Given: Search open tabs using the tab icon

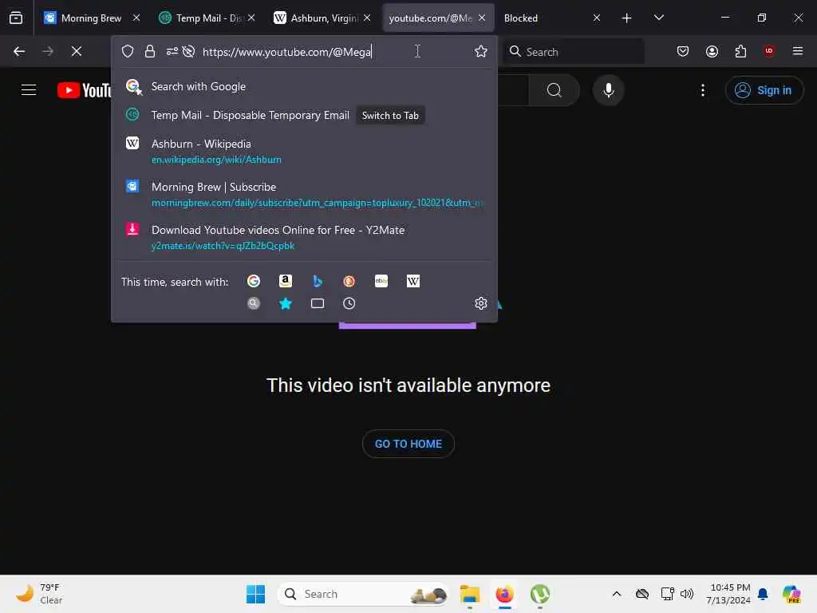Looking at the screenshot, I should tap(318, 303).
